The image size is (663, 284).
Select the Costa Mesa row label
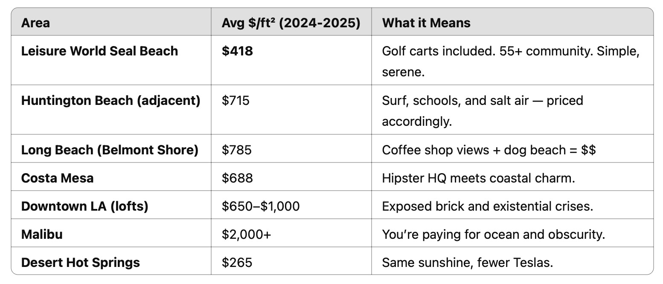[x=57, y=178]
